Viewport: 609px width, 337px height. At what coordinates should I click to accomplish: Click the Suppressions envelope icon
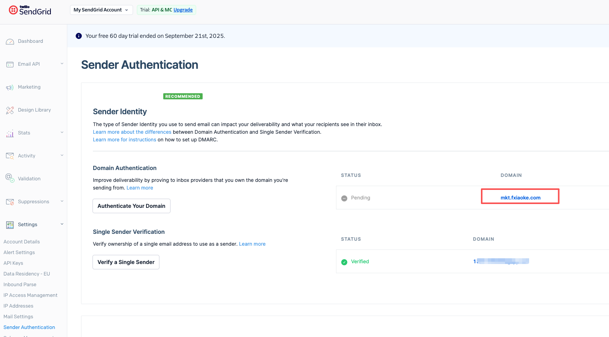(10, 202)
